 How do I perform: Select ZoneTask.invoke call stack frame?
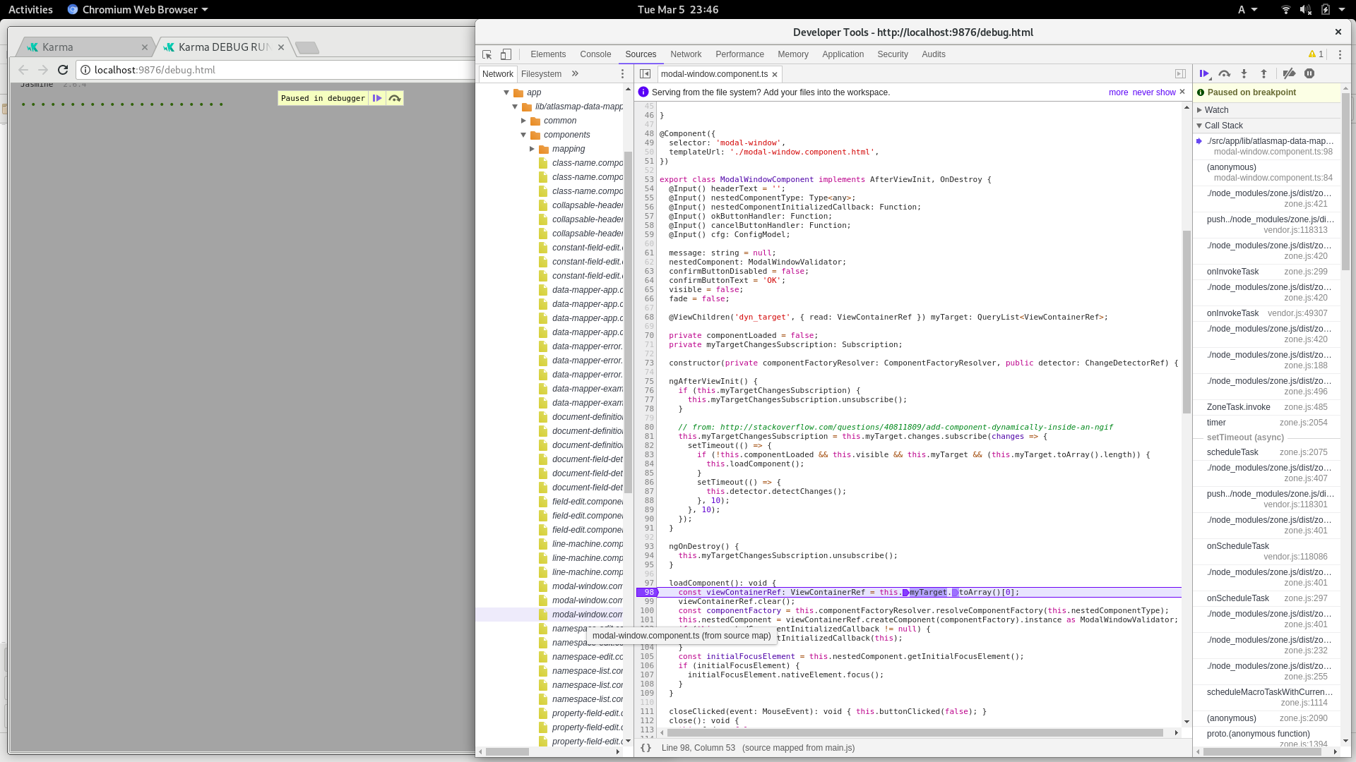coord(1267,407)
